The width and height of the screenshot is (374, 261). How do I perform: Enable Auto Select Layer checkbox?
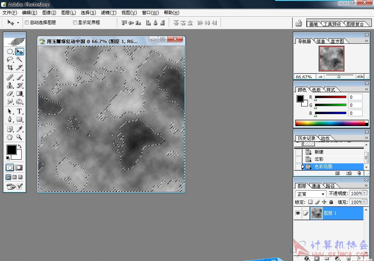[x=27, y=22]
